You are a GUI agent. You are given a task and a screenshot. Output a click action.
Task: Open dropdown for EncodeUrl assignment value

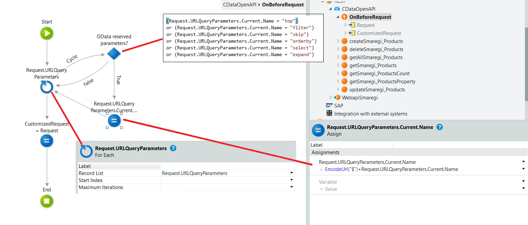(x=523, y=169)
